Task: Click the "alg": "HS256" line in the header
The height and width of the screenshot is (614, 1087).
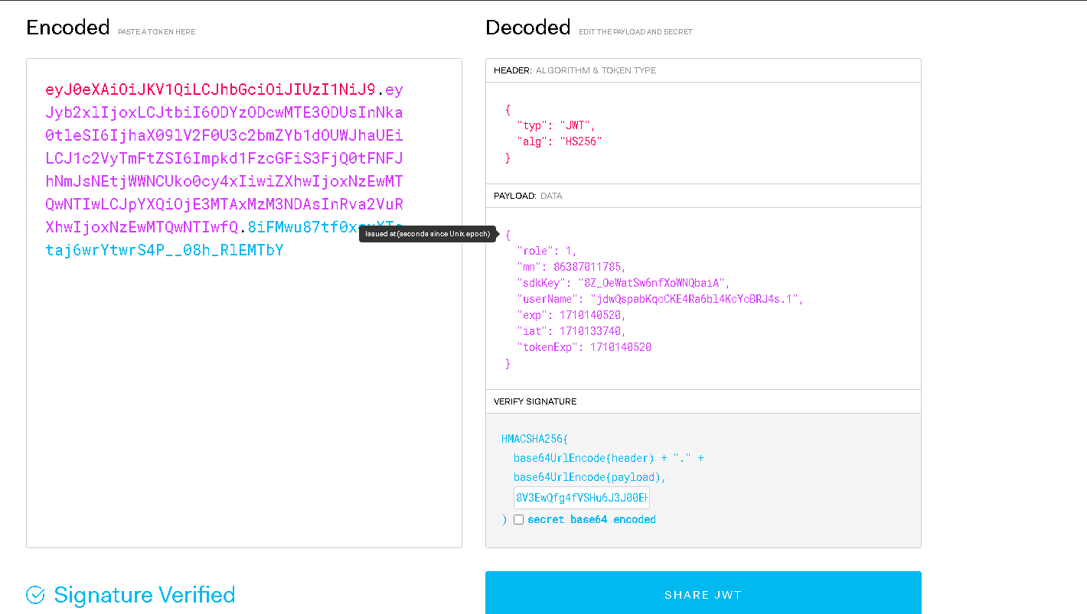Action: click(x=560, y=141)
